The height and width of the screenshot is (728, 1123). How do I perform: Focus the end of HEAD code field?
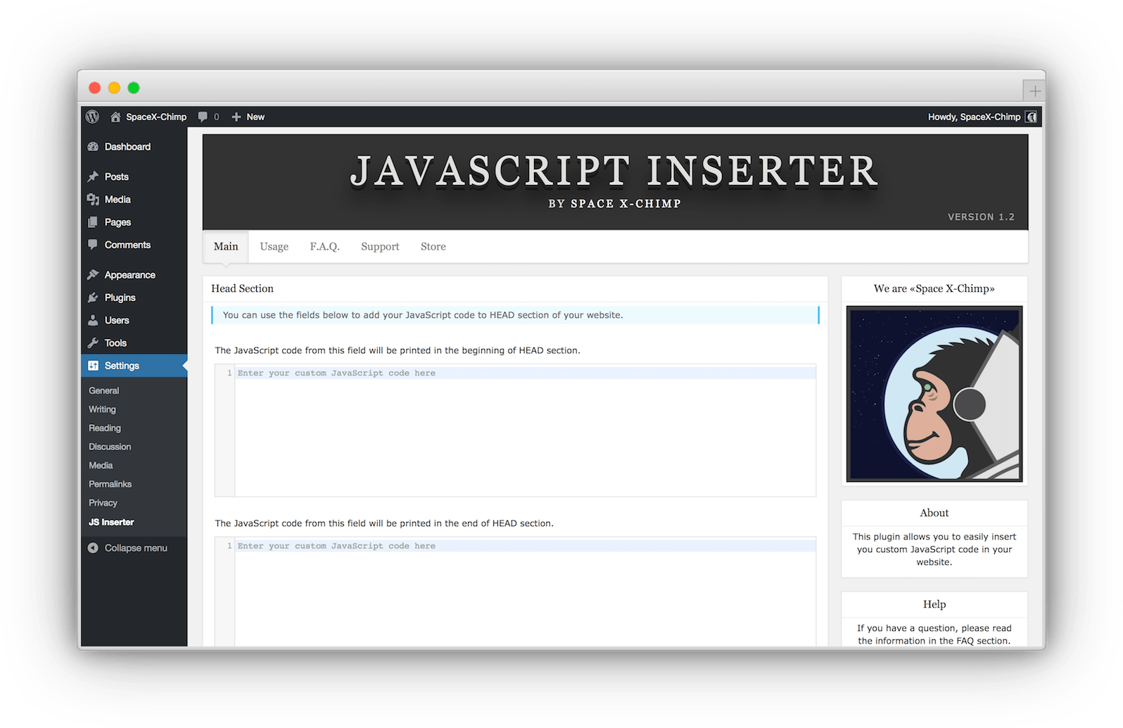(x=515, y=592)
